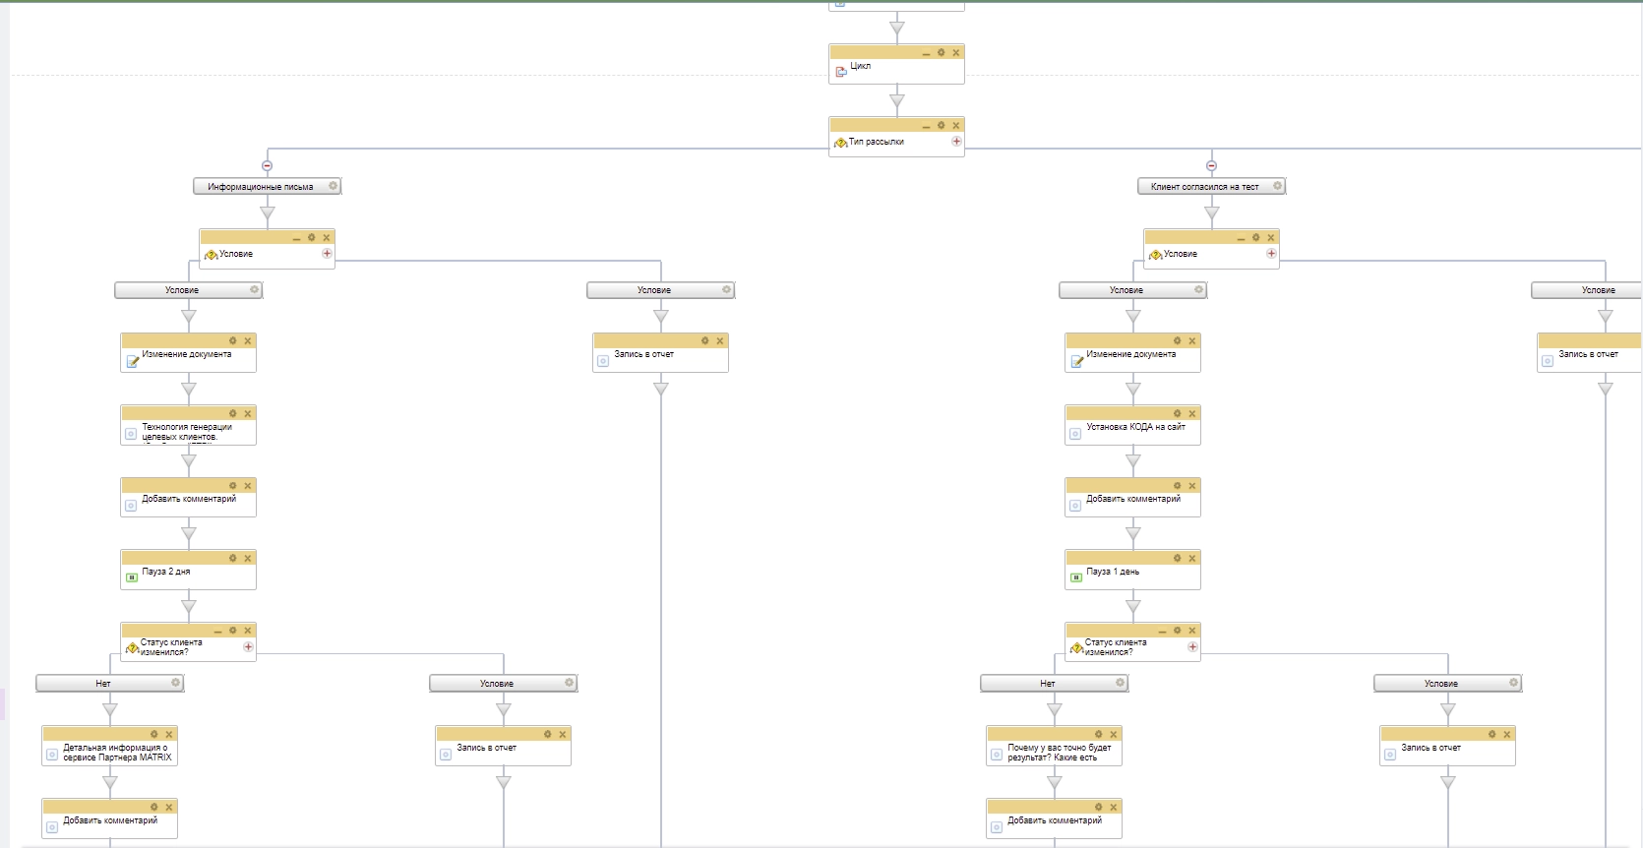Open gear on Информационные письма branch label
Screen dimensions: 1643x848
[333, 186]
